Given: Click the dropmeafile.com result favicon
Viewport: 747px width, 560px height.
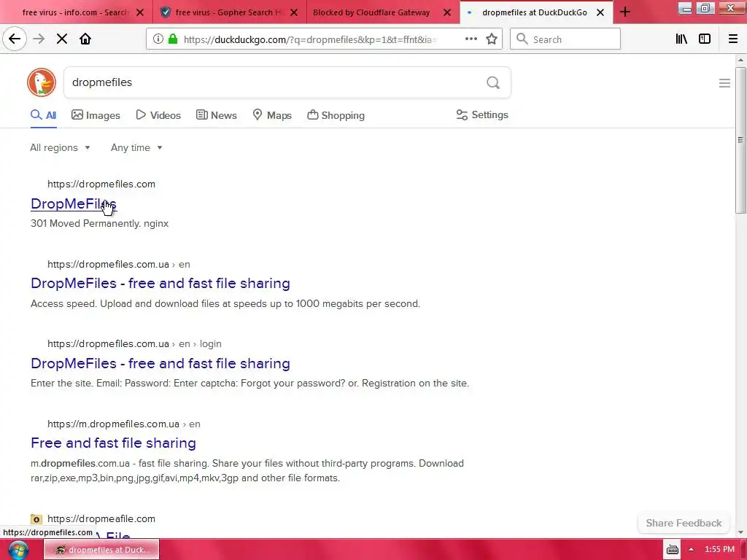Looking at the screenshot, I should pyautogui.click(x=36, y=519).
